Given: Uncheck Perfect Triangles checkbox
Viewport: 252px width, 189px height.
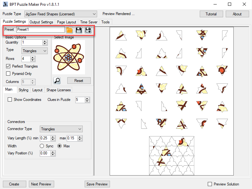Looking at the screenshot, I should 9,66.
